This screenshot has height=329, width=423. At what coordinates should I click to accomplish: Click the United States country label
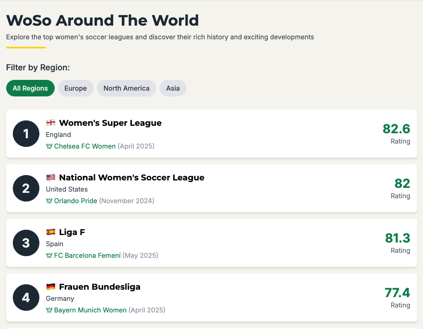click(x=67, y=190)
